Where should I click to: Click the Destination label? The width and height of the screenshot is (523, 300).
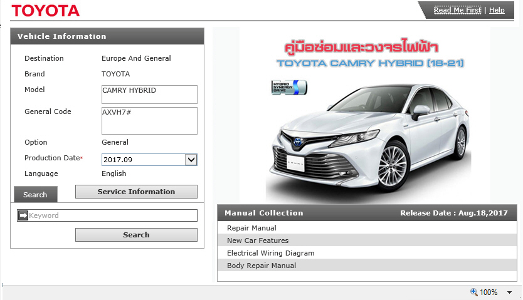coord(44,58)
